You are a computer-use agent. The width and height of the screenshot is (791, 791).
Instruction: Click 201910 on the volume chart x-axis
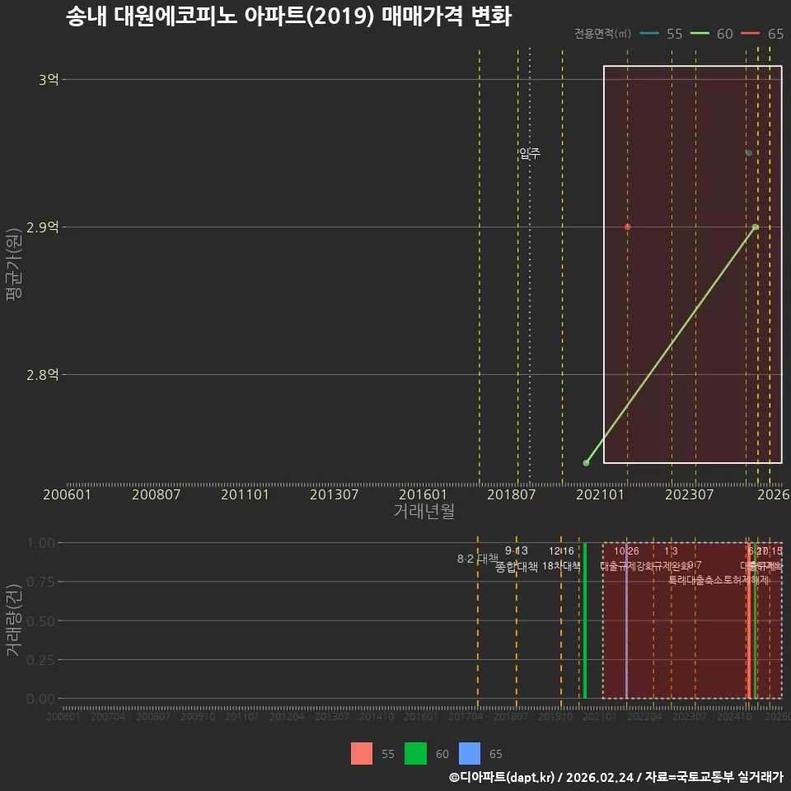point(555,716)
